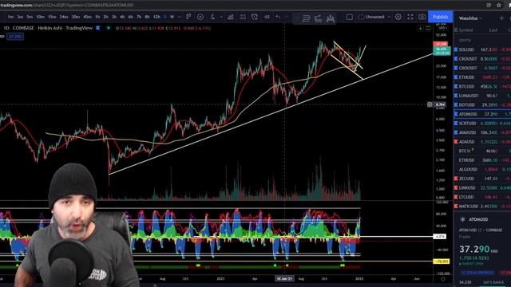This screenshot has width=511, height=287.
Task: Toggle the maximize chart pane icon
Action: click(x=428, y=29)
